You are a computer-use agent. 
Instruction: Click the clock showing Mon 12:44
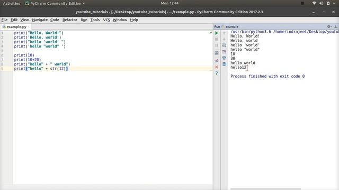(169, 3)
